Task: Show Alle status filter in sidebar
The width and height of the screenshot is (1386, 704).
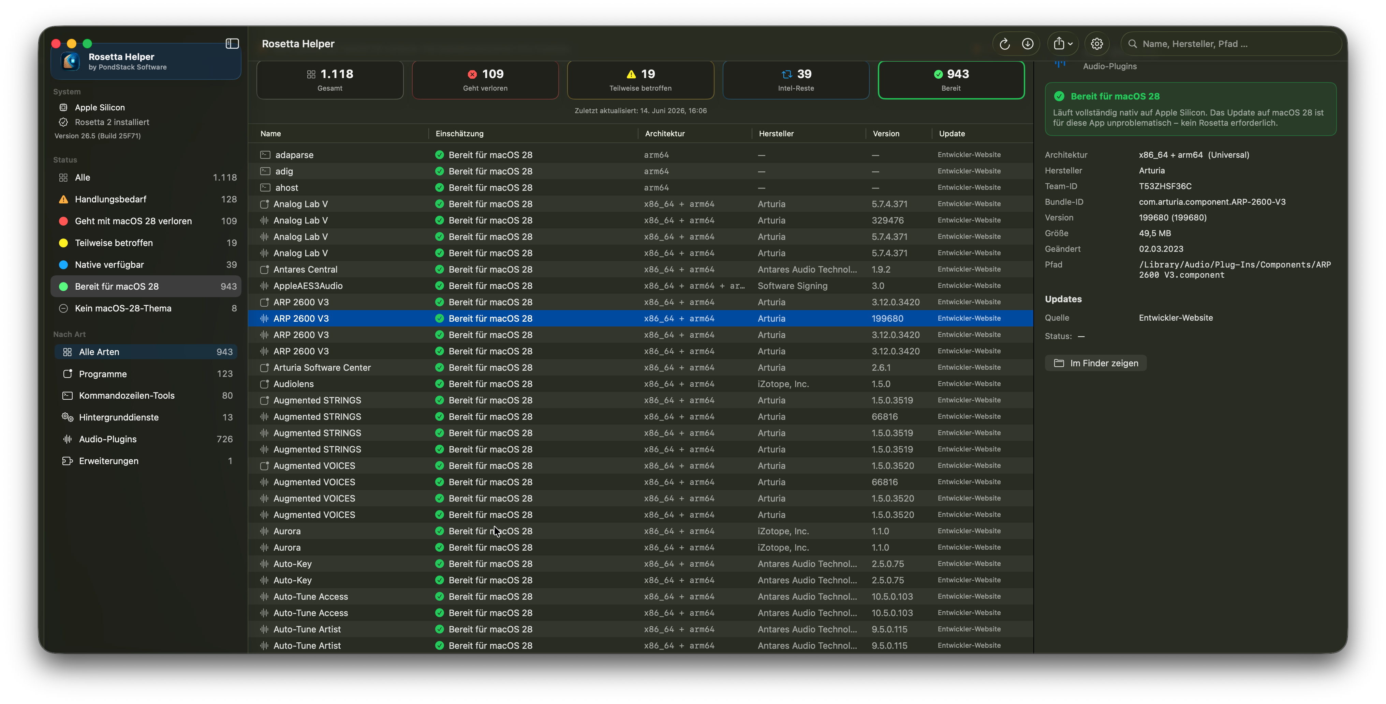Action: (x=146, y=177)
